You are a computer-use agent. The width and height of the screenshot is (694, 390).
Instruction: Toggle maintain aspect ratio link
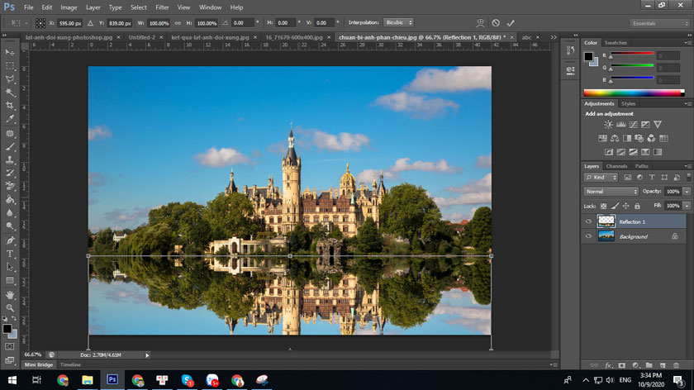pos(178,23)
